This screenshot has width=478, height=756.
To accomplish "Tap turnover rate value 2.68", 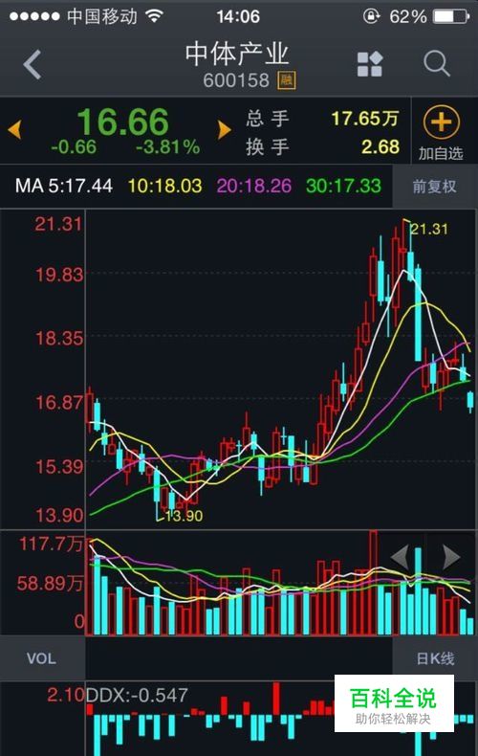I will point(380,146).
